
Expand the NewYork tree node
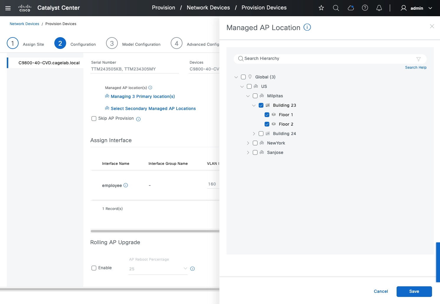point(248,143)
